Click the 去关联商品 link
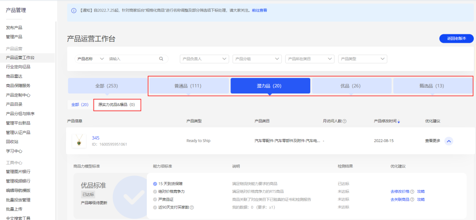This screenshot has height=220, width=476. (x=400, y=200)
